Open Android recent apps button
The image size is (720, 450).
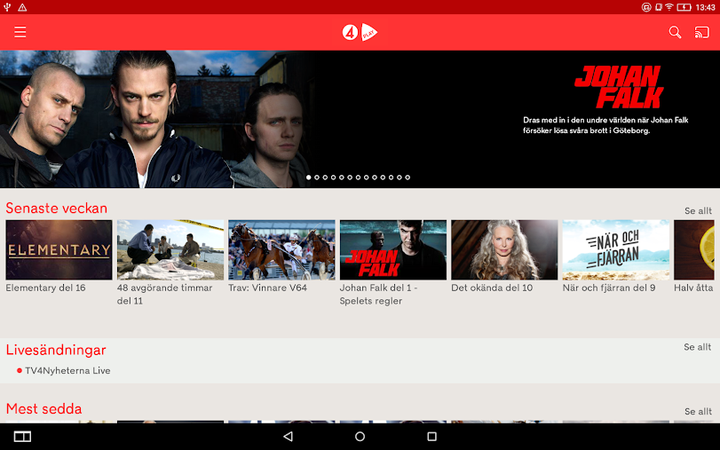coord(431,436)
